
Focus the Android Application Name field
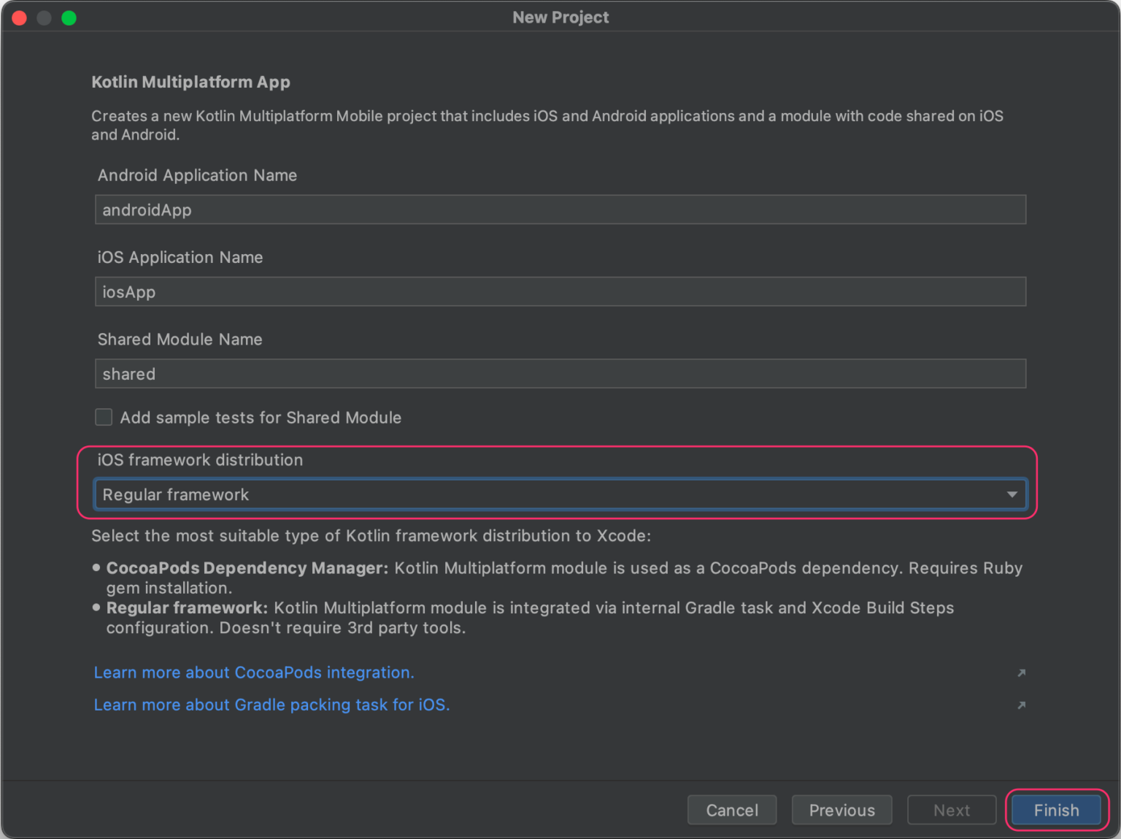(x=560, y=210)
